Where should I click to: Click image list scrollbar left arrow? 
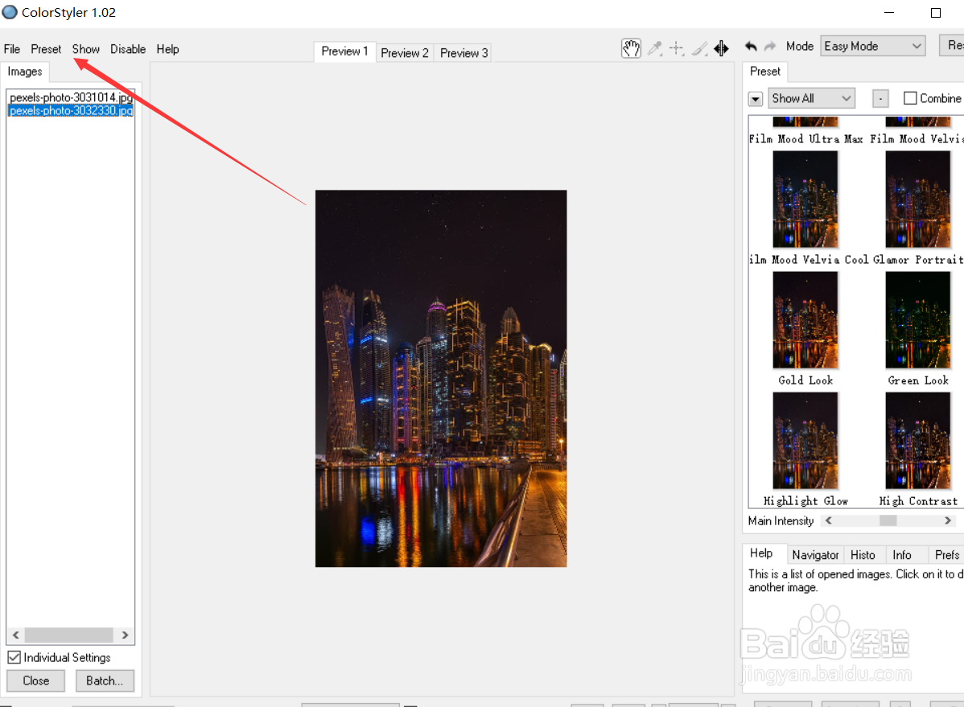[x=16, y=635]
